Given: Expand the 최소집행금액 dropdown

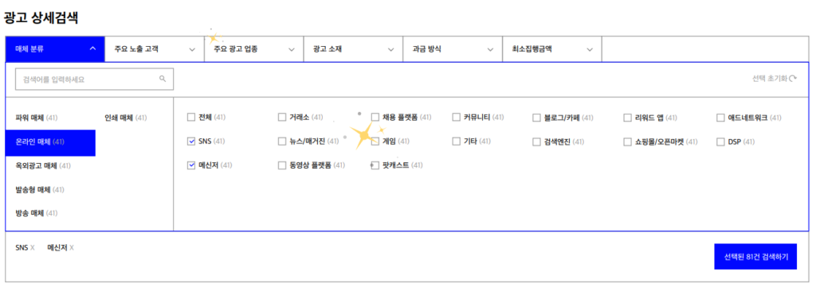Looking at the screenshot, I should point(552,49).
